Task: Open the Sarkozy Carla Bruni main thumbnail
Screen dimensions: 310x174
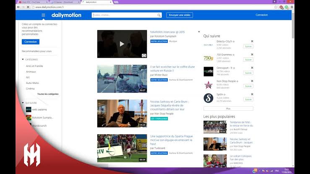Action: 122,113
